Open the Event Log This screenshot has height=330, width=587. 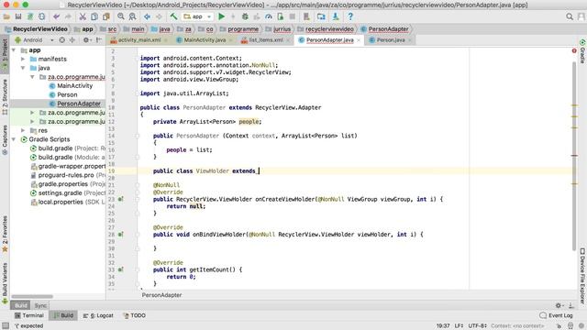click(x=557, y=315)
